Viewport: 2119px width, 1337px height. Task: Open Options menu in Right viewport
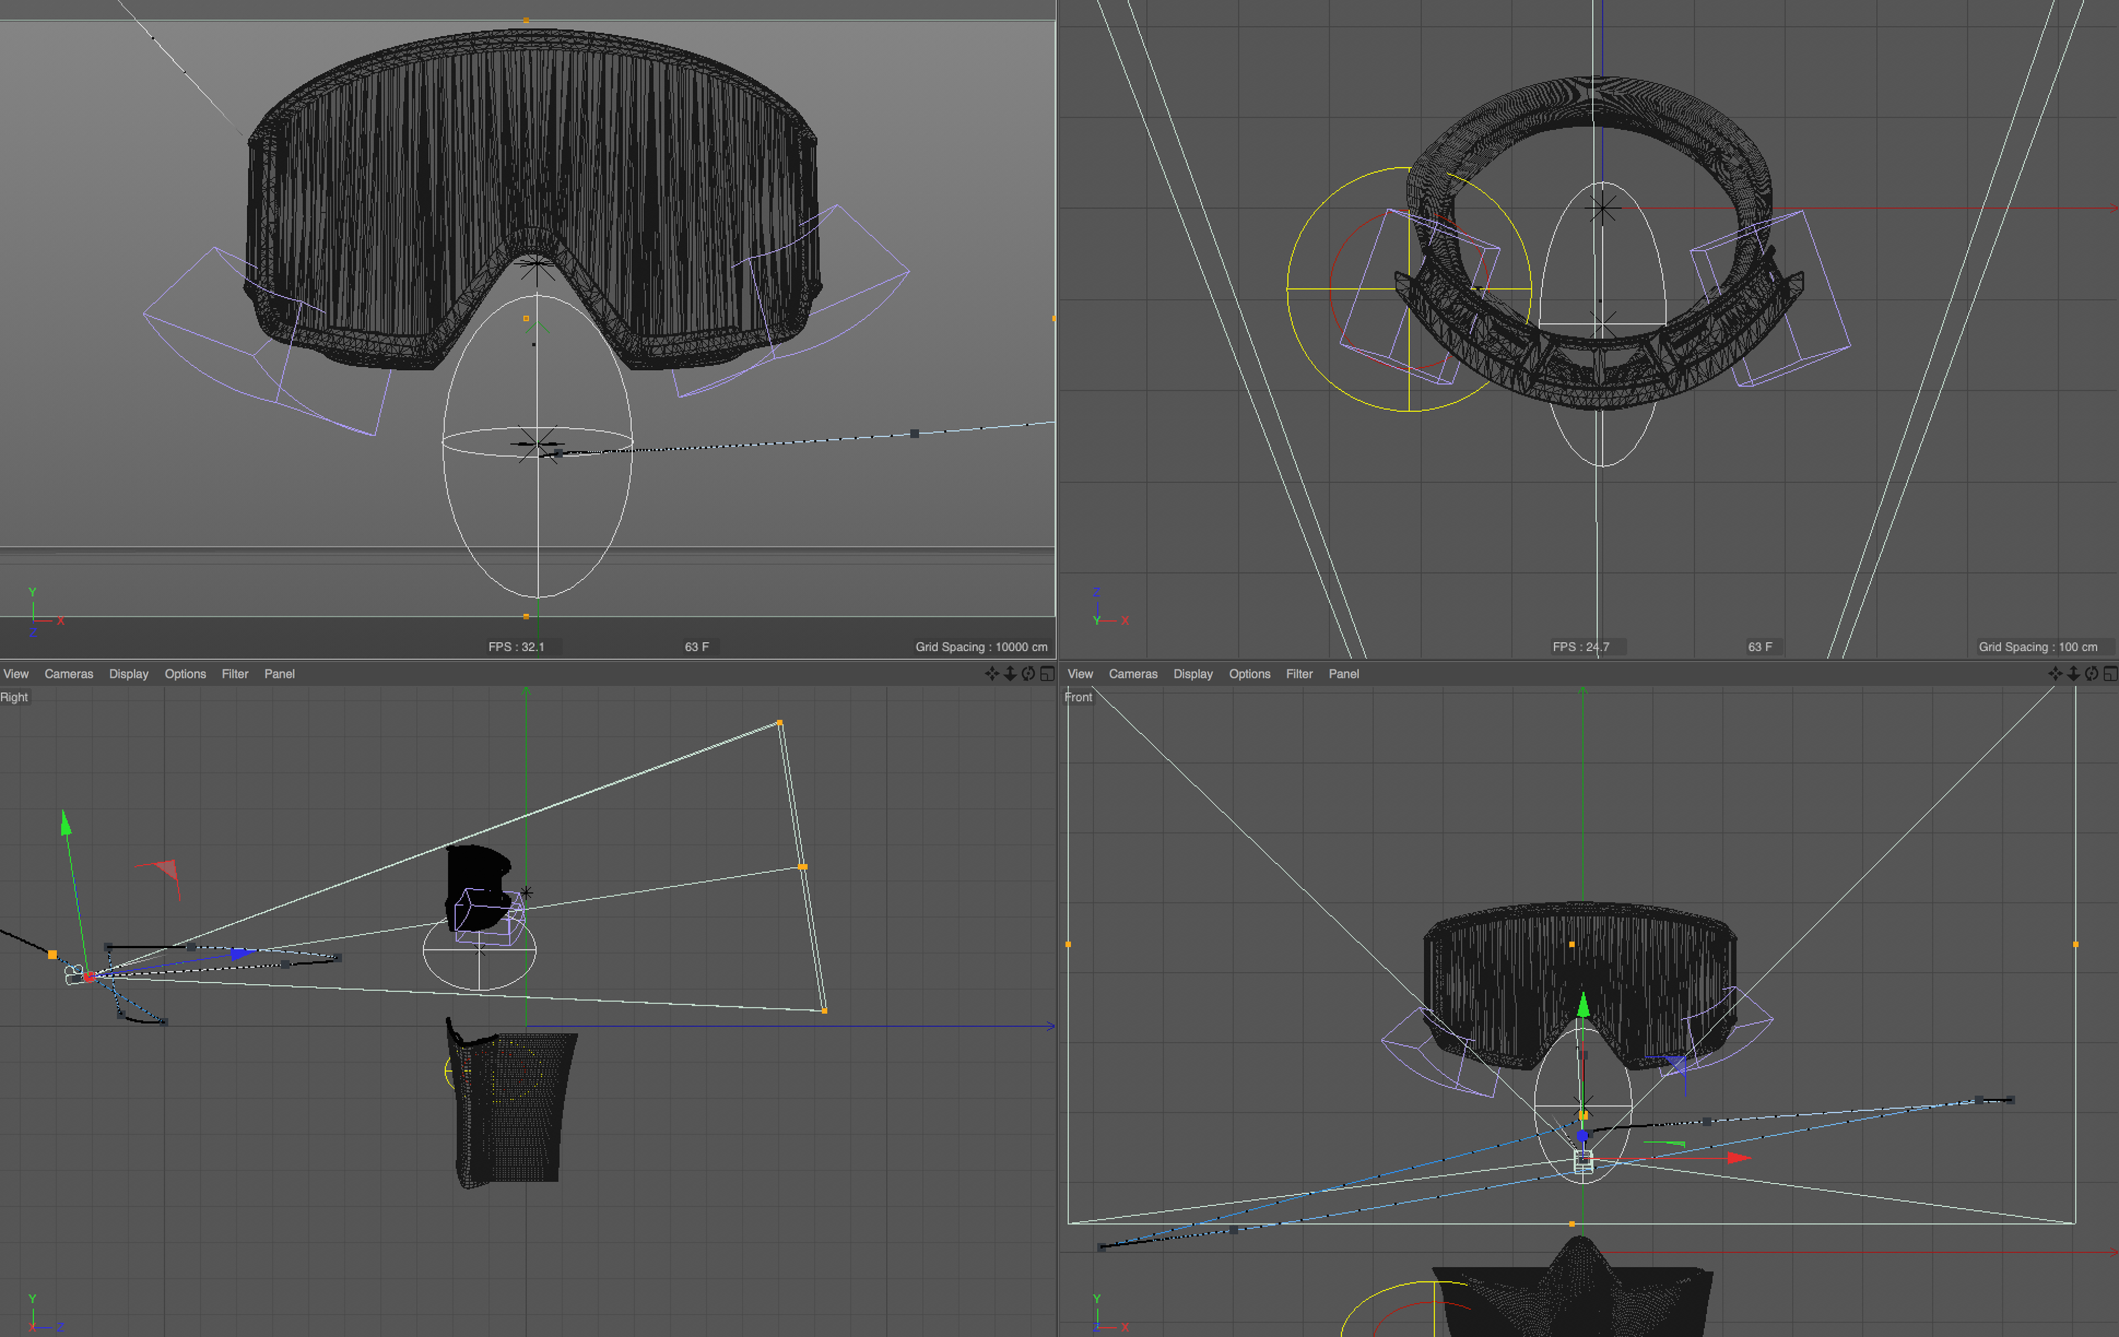click(185, 674)
